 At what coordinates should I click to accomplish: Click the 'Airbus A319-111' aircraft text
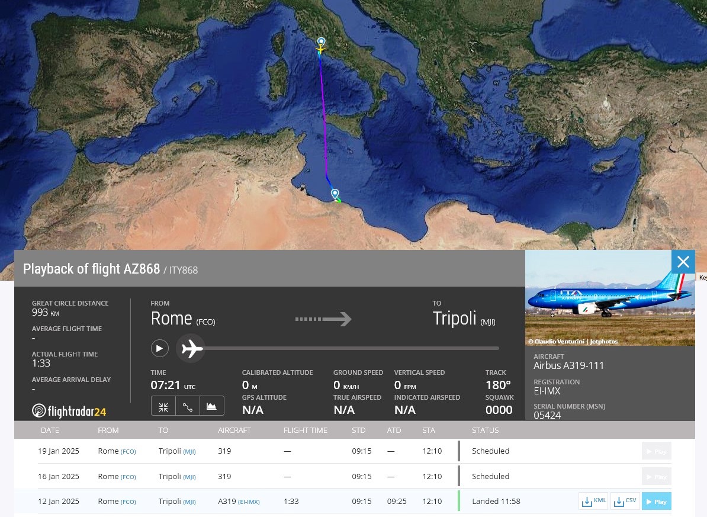(x=568, y=365)
